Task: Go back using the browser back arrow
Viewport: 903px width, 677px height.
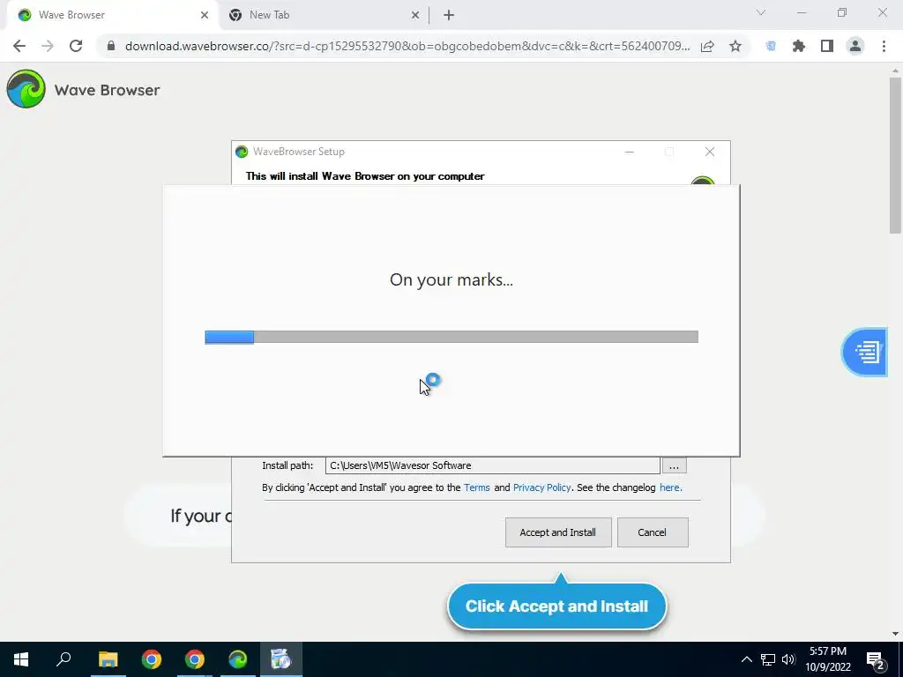Action: (19, 46)
